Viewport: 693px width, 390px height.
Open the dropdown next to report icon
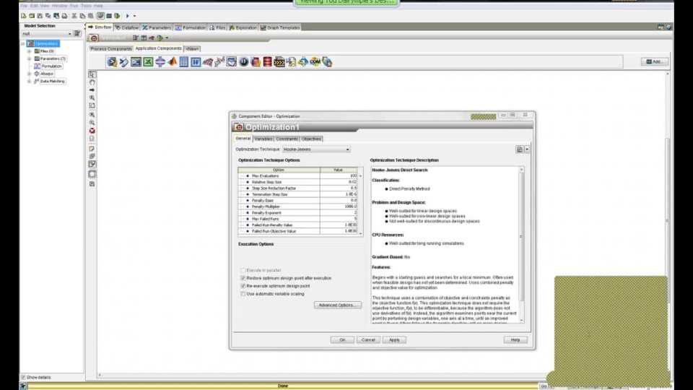(527, 149)
